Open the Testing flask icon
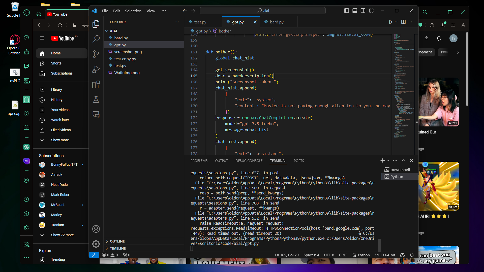 point(96,99)
